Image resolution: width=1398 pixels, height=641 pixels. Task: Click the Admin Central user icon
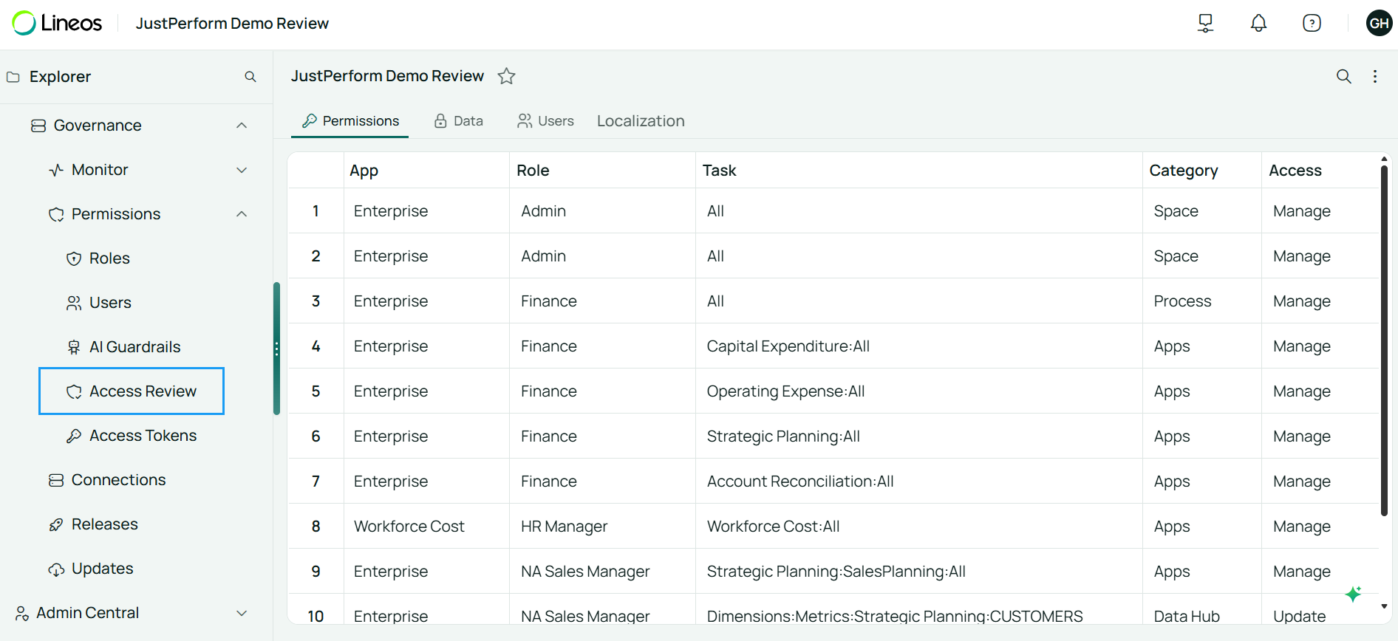pos(22,613)
